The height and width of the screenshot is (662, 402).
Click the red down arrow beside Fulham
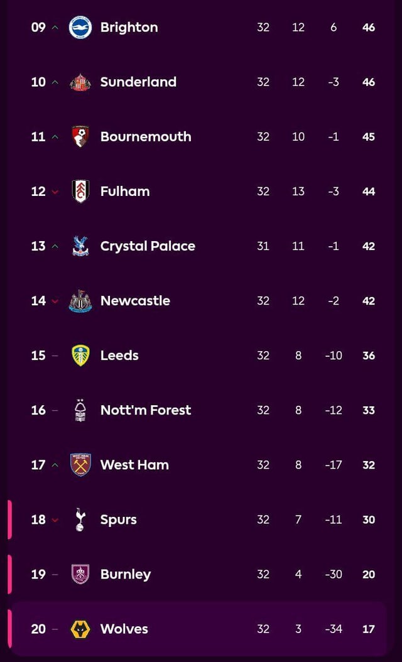[x=55, y=192]
